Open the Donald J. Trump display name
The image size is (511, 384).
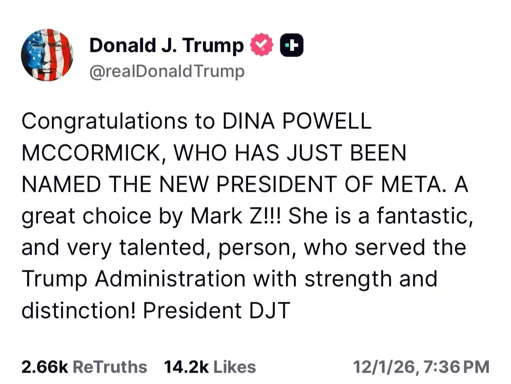[x=166, y=45]
